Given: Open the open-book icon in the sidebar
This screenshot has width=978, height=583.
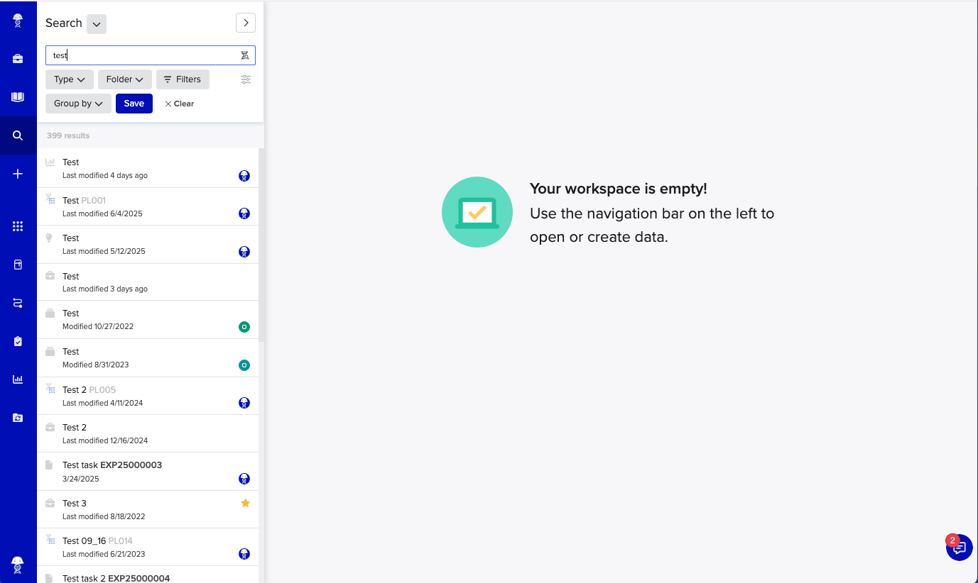Looking at the screenshot, I should point(18,97).
